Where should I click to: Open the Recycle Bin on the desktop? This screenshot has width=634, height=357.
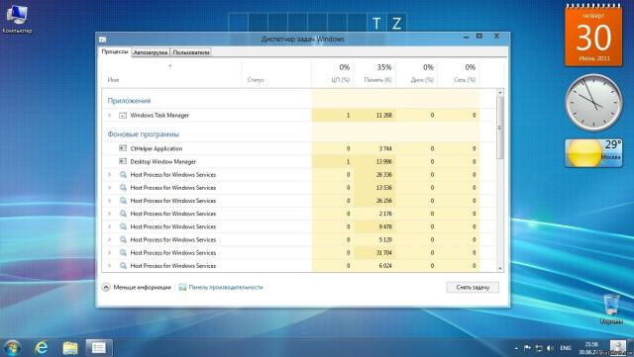[x=611, y=309]
